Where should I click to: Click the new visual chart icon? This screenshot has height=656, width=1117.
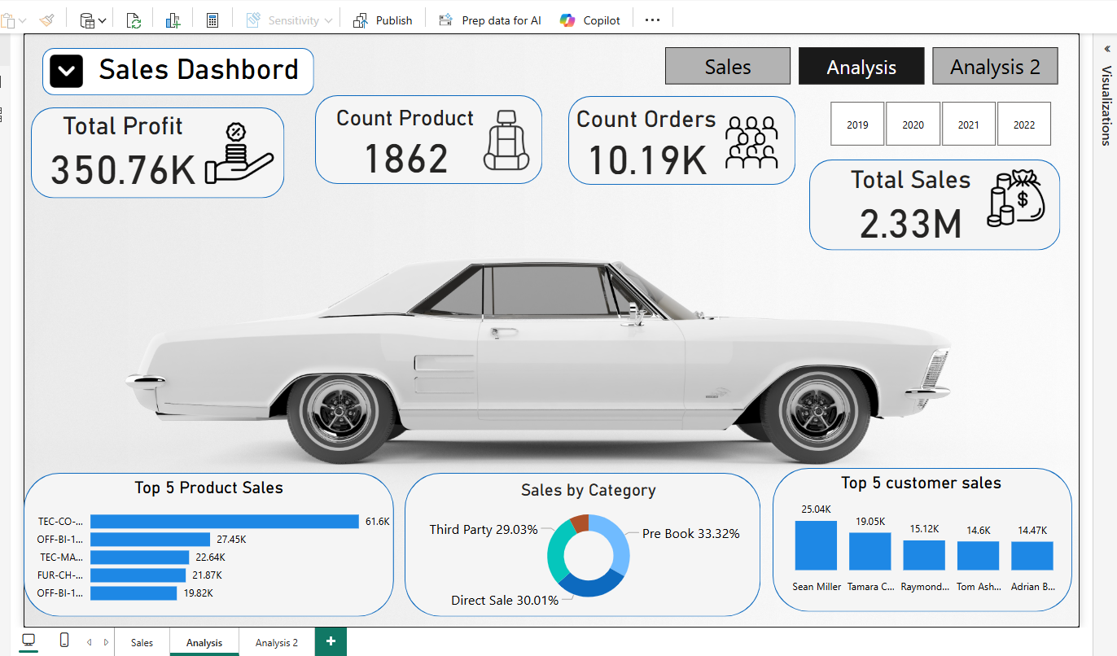[x=173, y=20]
